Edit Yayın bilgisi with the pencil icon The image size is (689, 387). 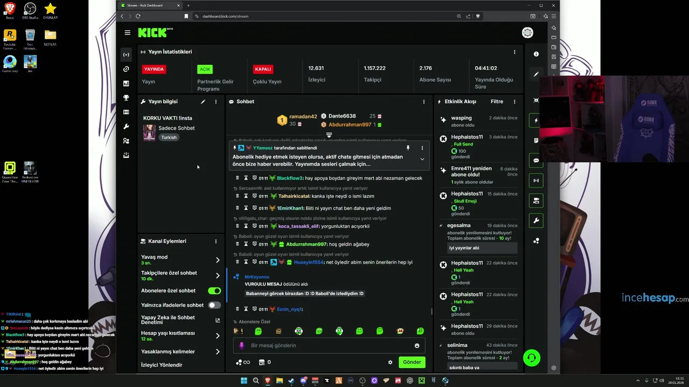click(203, 102)
